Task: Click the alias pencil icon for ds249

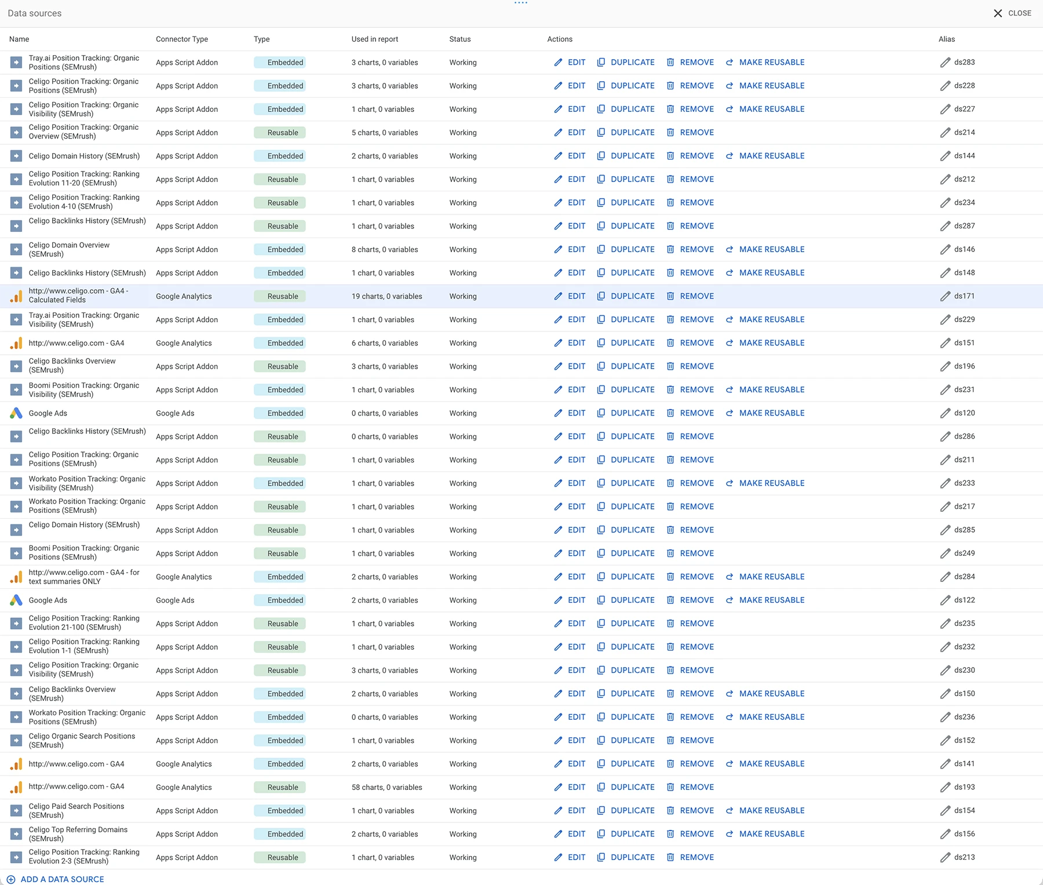Action: coord(945,553)
